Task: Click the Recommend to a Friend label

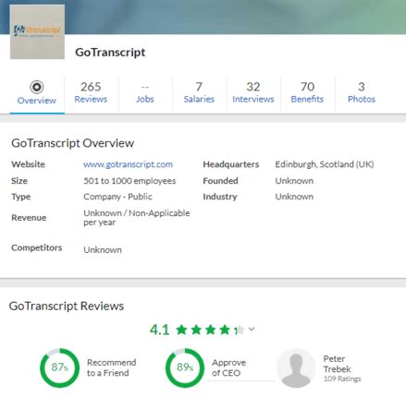Action: [x=111, y=367]
